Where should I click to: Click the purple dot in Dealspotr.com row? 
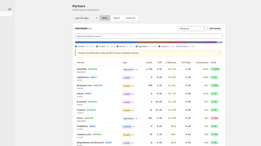(x=133, y=86)
